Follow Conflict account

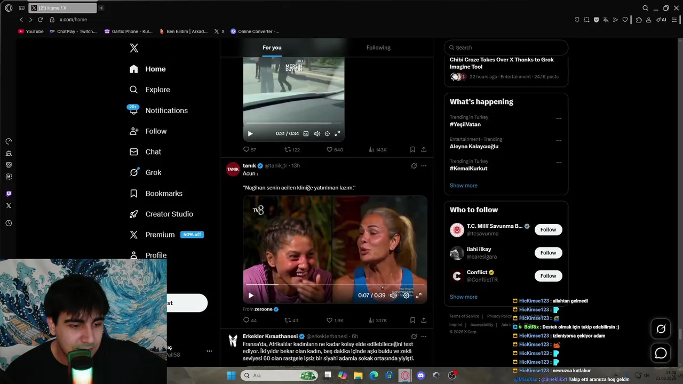click(x=548, y=276)
